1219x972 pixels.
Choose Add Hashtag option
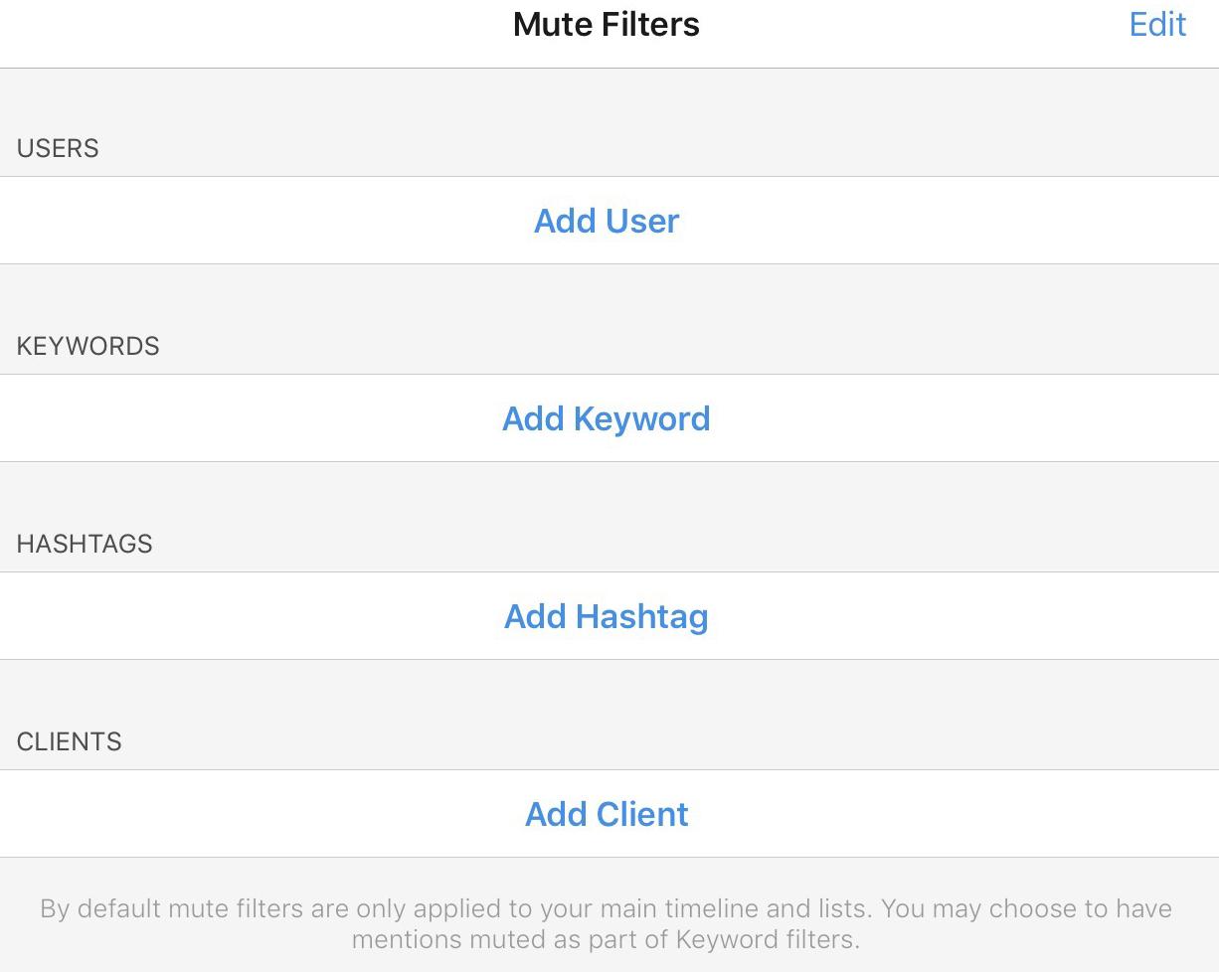(x=607, y=616)
